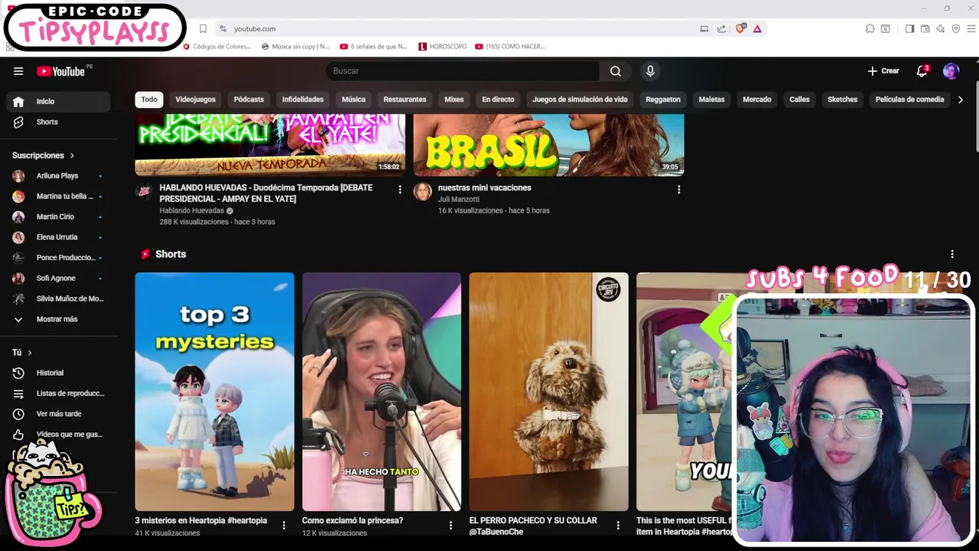Open Ariluna Plays channel subscription
Viewport: 979px width, 551px height.
58,176
